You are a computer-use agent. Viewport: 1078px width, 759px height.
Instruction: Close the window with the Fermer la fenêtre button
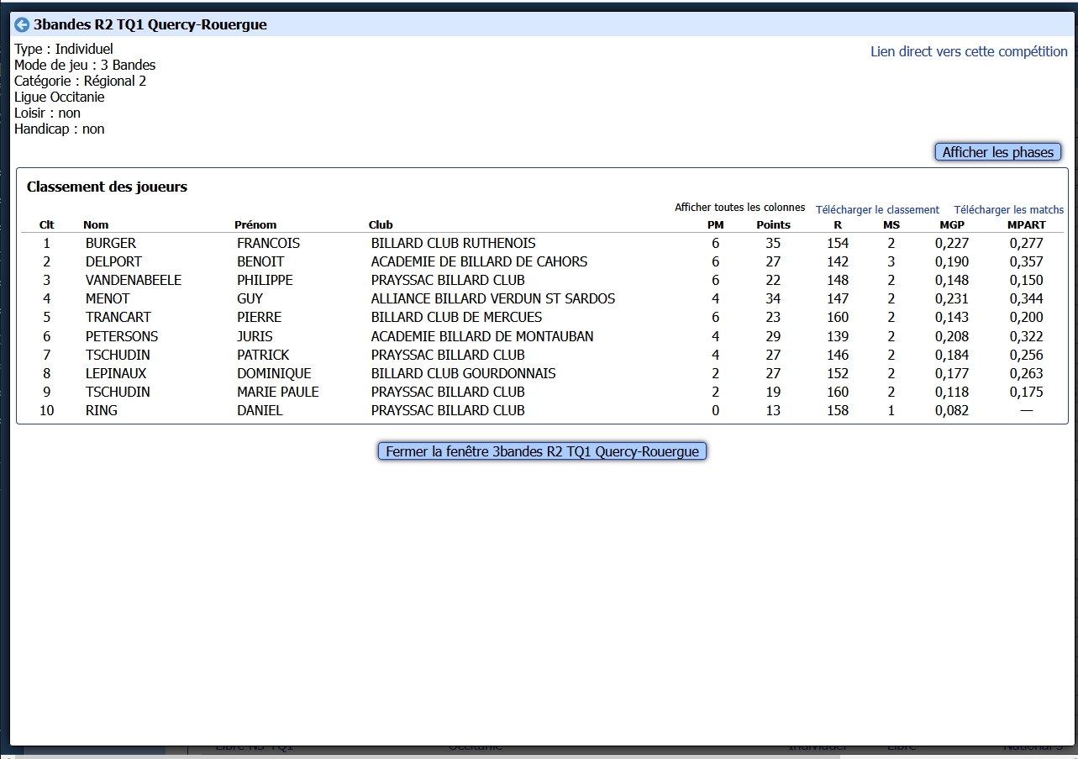542,451
